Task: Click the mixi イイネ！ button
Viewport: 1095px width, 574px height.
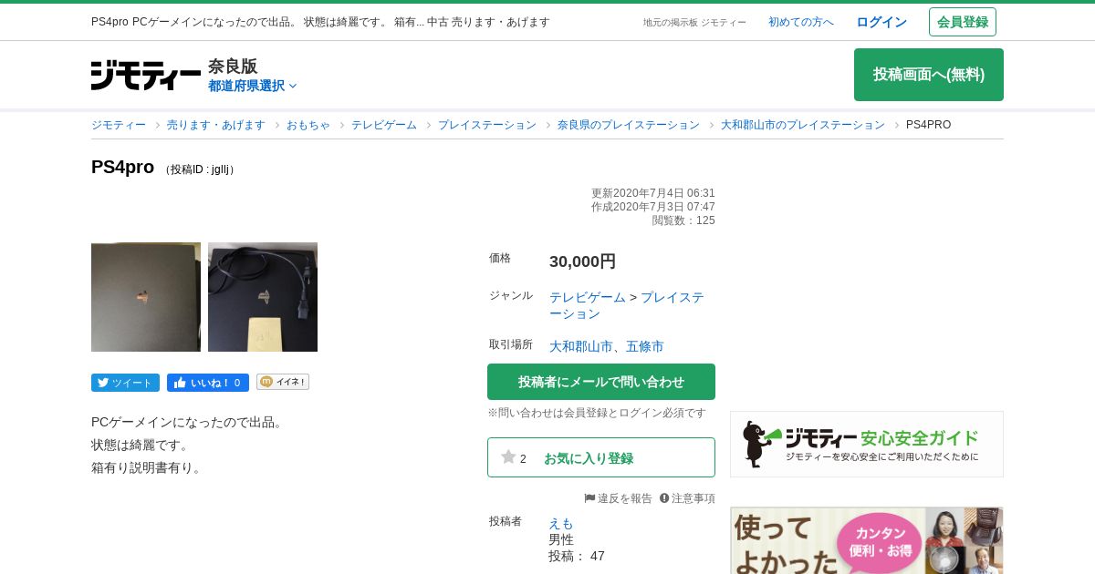Action: 283,382
